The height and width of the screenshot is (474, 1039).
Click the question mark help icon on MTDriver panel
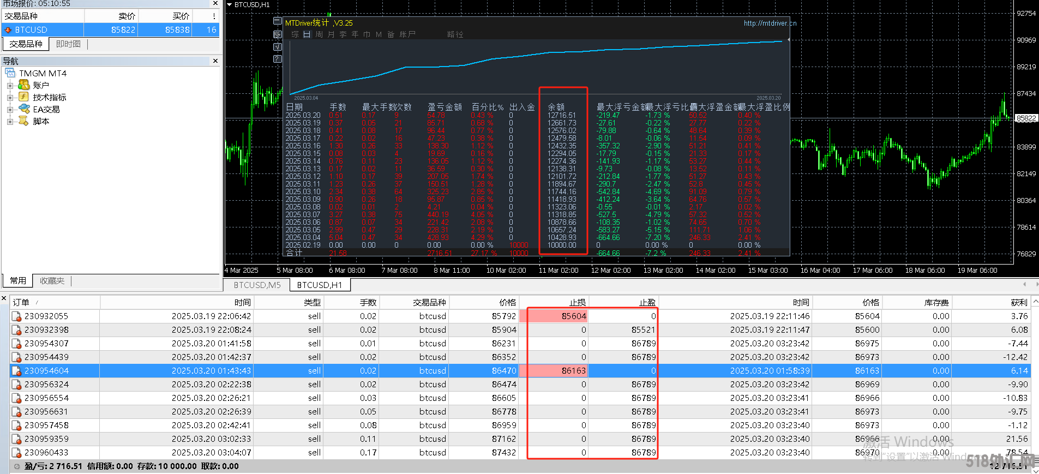pos(278,59)
